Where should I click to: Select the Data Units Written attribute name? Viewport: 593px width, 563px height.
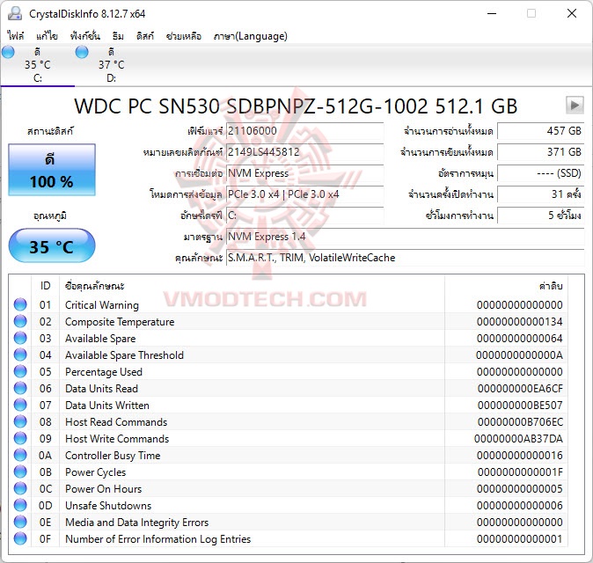(x=107, y=406)
